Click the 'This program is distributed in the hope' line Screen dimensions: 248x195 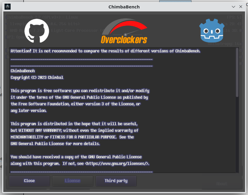(x=74, y=124)
